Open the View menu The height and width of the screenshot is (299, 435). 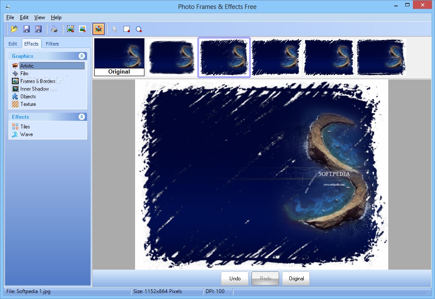40,17
